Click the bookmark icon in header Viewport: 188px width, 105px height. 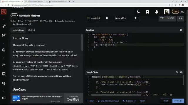point(147,12)
